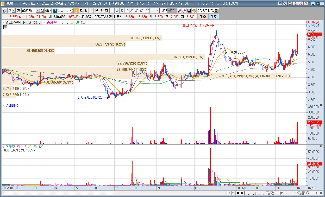This screenshot has height=197, width=325.
Task: Click the interval 60 tab
Action: tap(142, 11)
